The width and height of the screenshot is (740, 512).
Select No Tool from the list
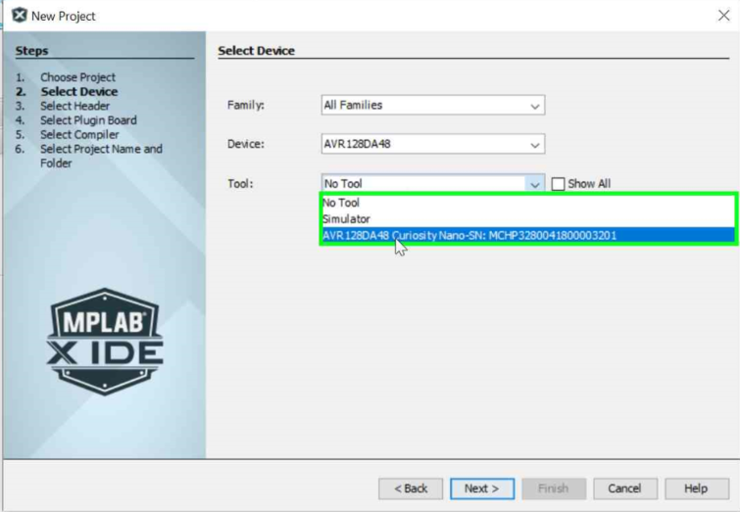pos(341,204)
